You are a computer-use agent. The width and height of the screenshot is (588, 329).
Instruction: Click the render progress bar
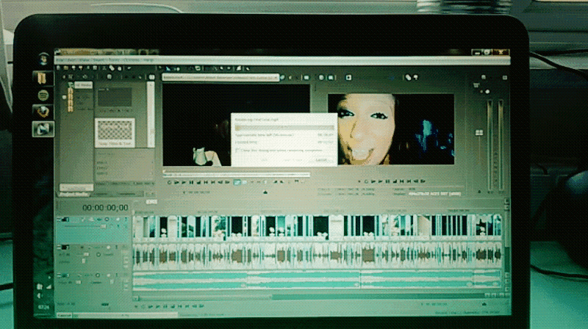coord(284,127)
